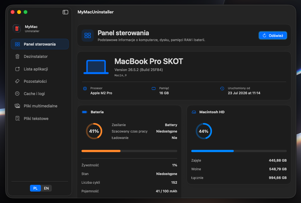301x203 pixels.
Task: Click the Panel sterowania grid icon in sidebar
Action: click(17, 44)
